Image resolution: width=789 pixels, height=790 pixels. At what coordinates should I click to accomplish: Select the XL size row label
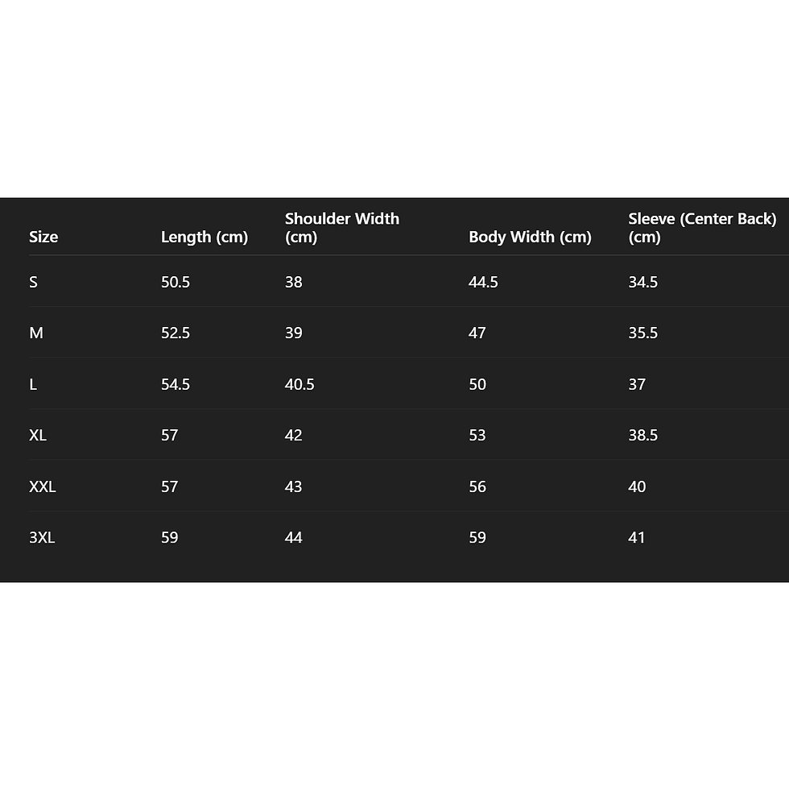click(38, 436)
